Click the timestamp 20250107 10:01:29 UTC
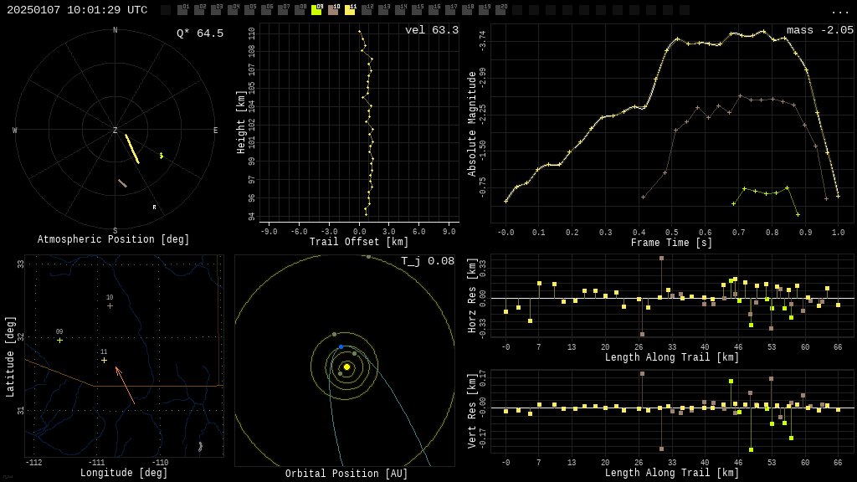 (77, 10)
